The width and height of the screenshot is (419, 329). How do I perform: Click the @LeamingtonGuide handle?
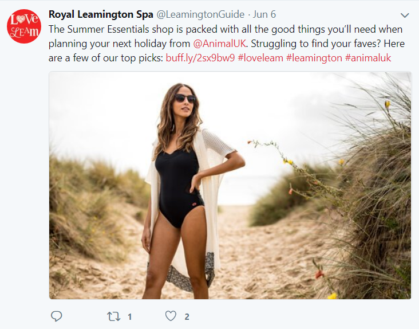coord(200,14)
